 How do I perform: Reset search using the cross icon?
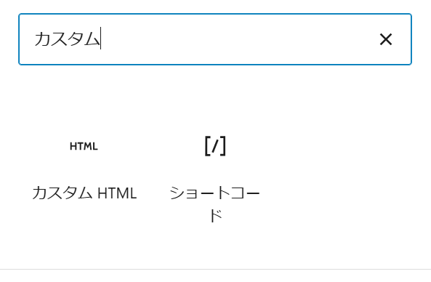(x=386, y=39)
